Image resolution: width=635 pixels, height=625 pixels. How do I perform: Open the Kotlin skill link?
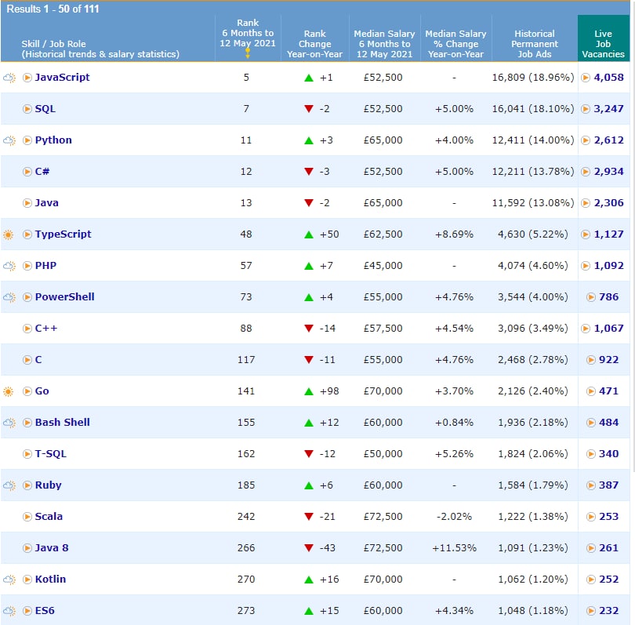tap(50, 580)
